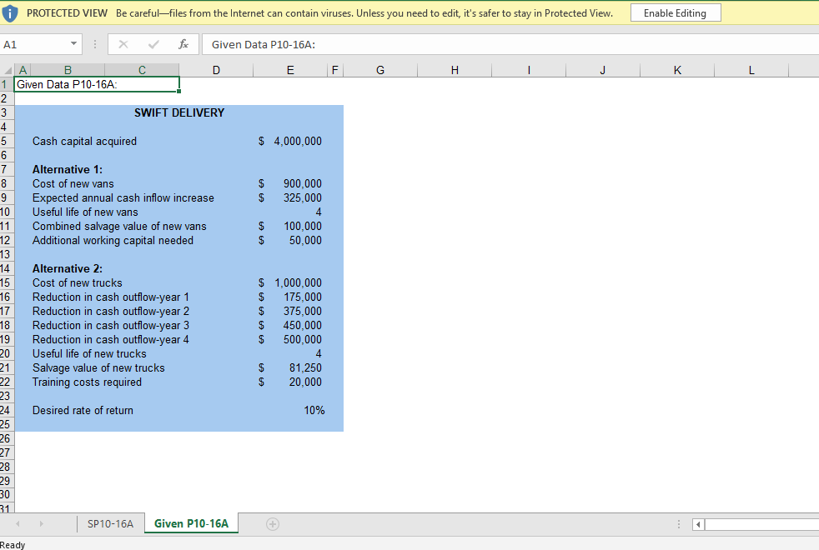Select row 5 header

pos(5,141)
